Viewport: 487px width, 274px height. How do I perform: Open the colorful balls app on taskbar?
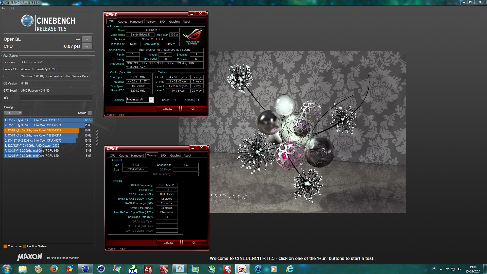pyautogui.click(x=69, y=269)
